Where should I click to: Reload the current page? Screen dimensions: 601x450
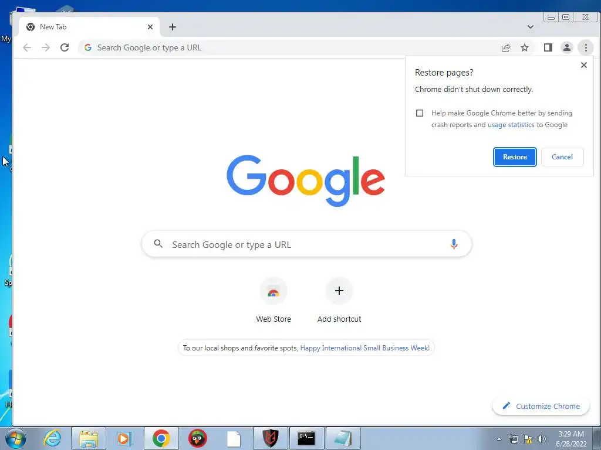pos(65,47)
